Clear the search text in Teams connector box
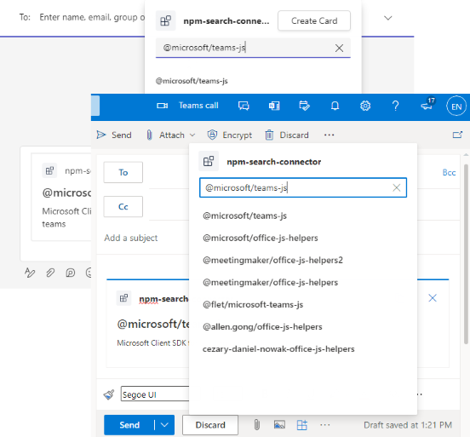 click(339, 48)
